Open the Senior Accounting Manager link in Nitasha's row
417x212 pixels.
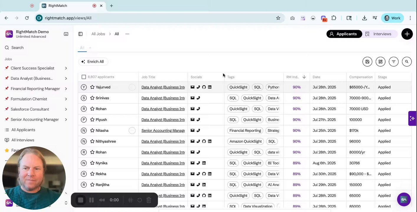[x=163, y=130]
